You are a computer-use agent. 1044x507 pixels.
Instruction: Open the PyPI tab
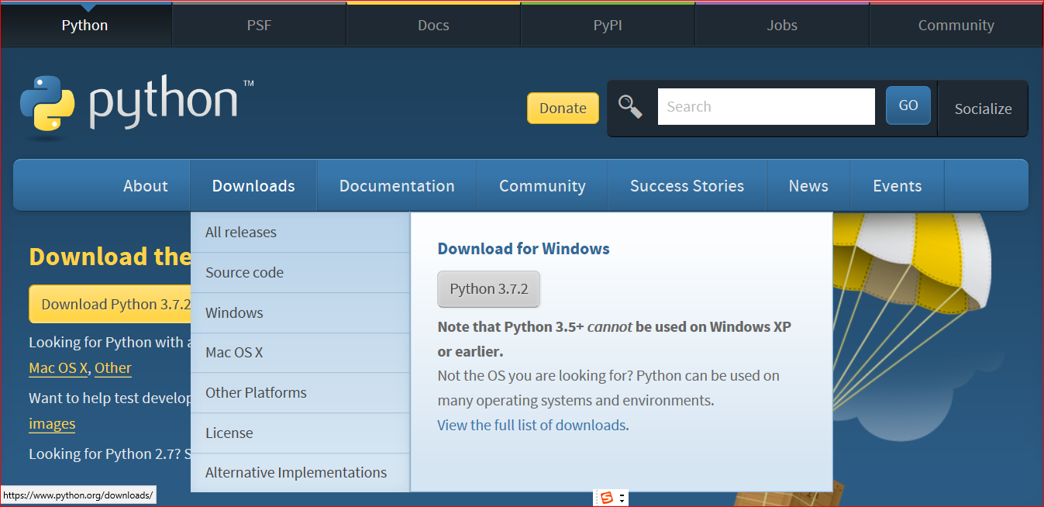click(x=608, y=25)
